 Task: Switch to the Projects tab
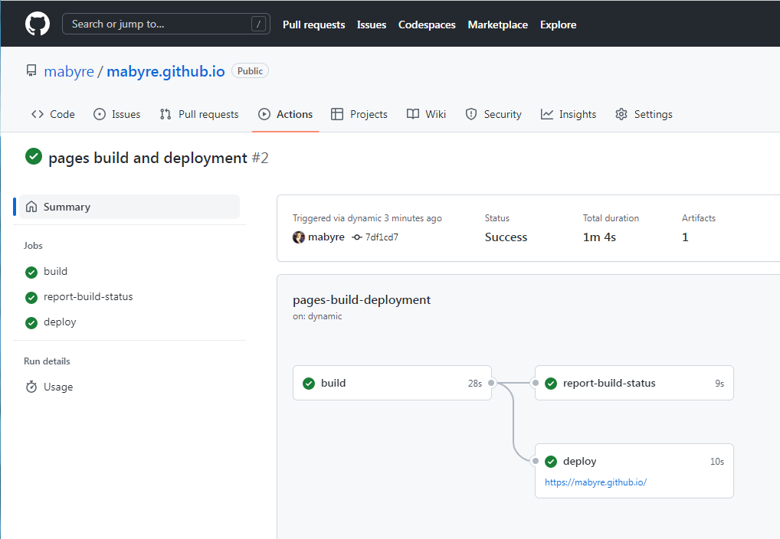359,114
